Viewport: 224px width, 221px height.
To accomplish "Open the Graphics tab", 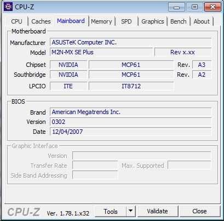I will tap(153, 21).
